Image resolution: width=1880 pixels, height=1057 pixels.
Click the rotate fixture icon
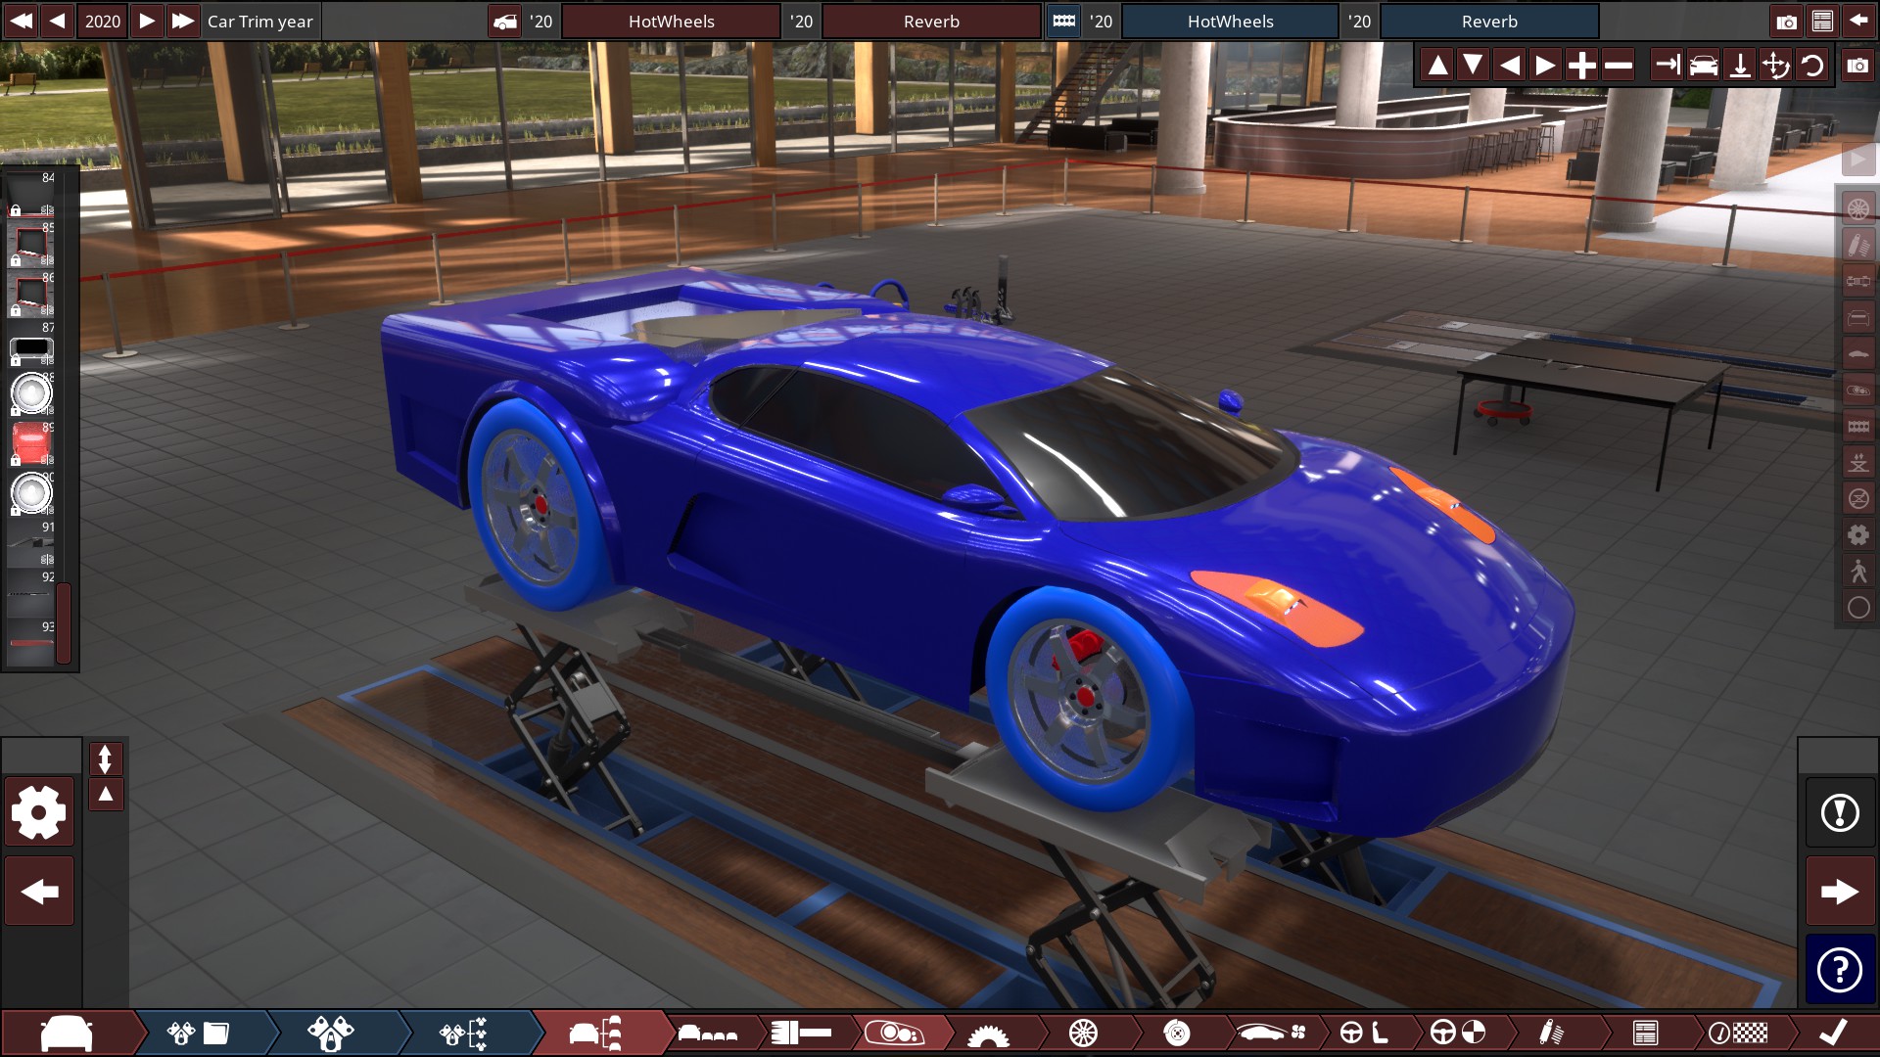(x=1812, y=66)
